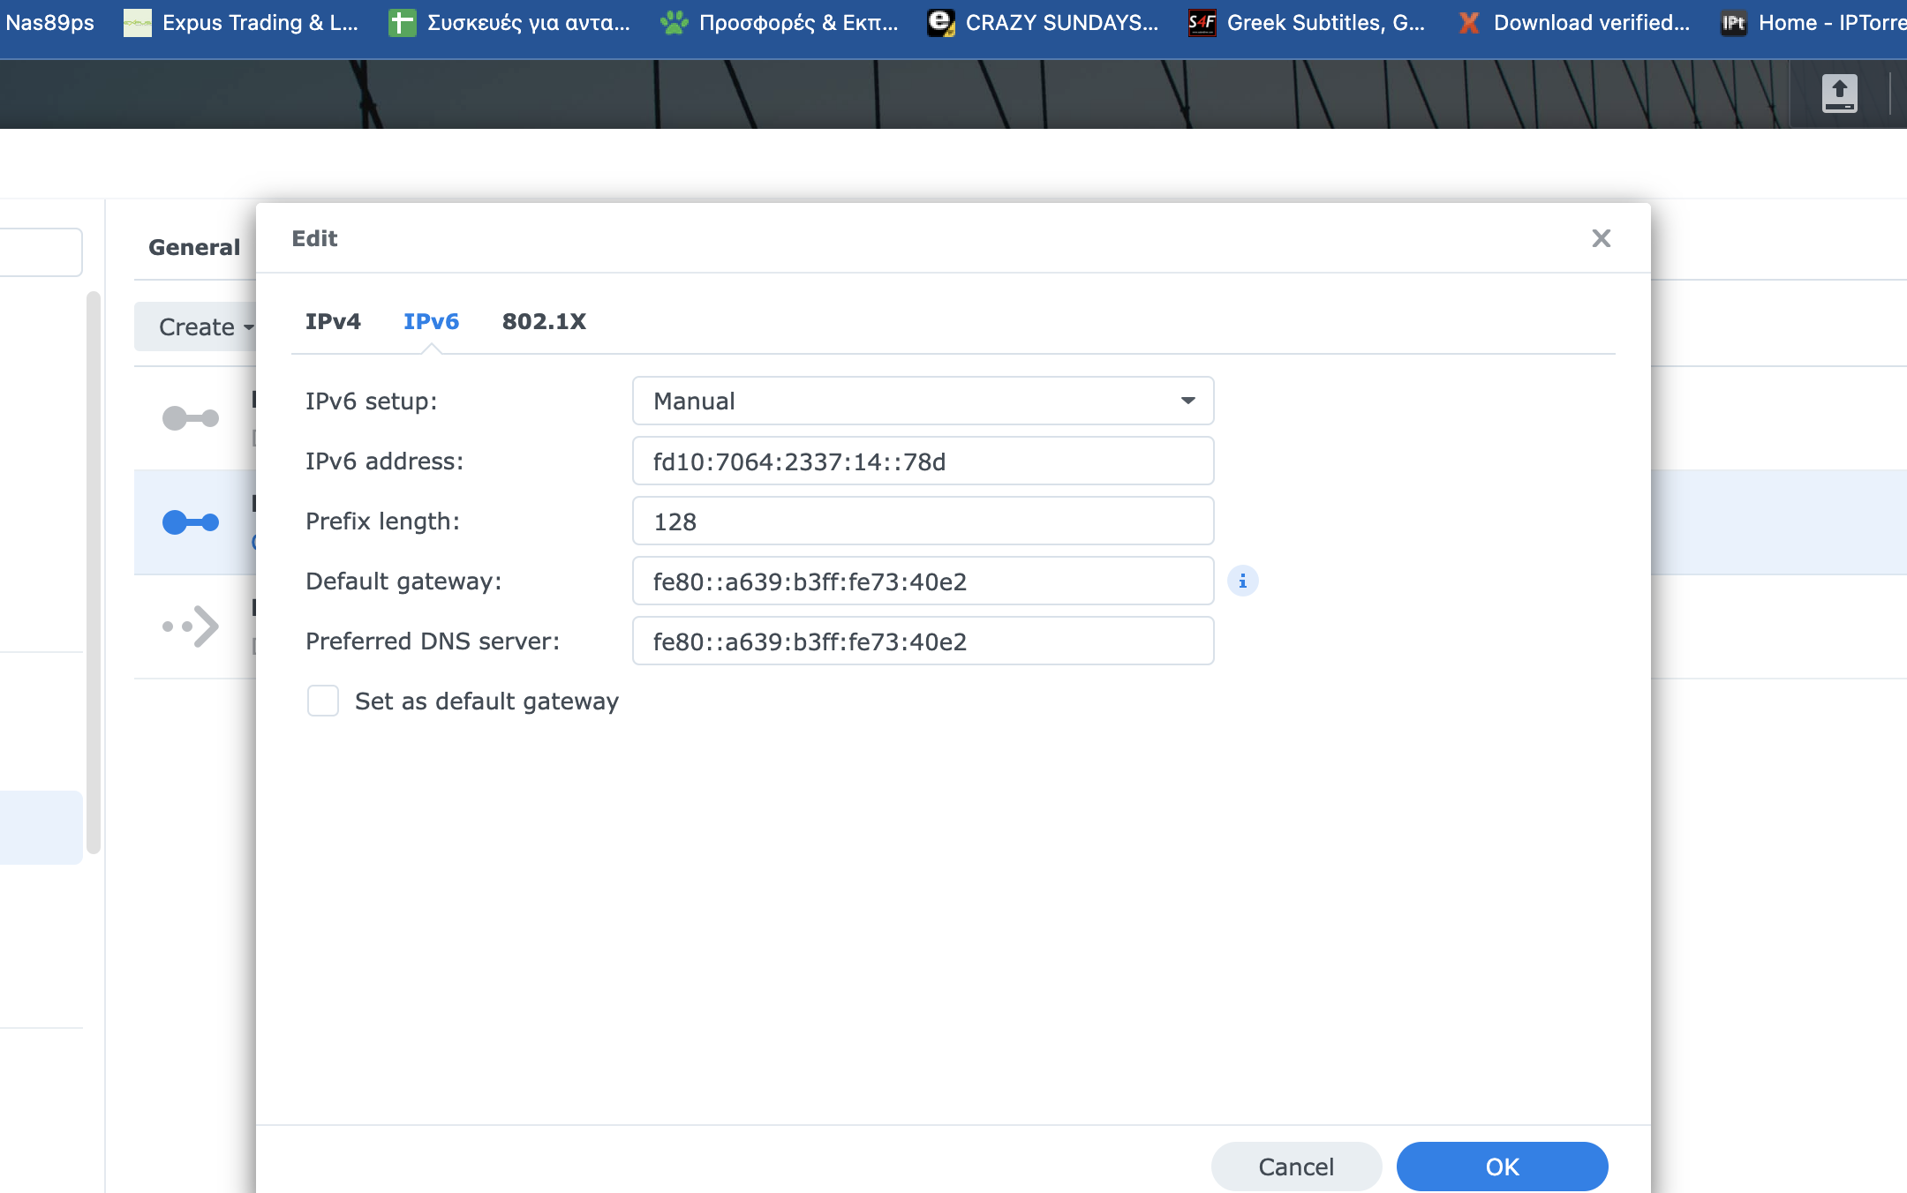
Task: Click the dotted arrow interface icon
Action: pos(190,627)
